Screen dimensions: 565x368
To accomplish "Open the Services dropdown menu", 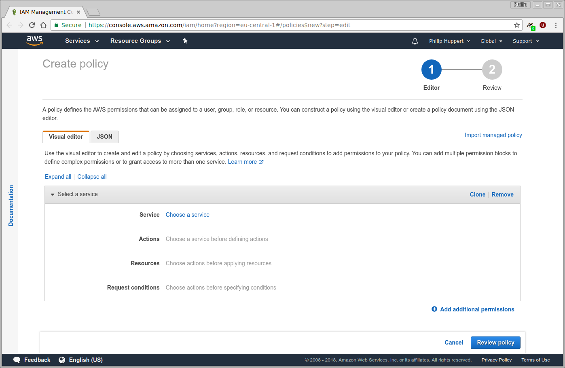I will tap(82, 41).
